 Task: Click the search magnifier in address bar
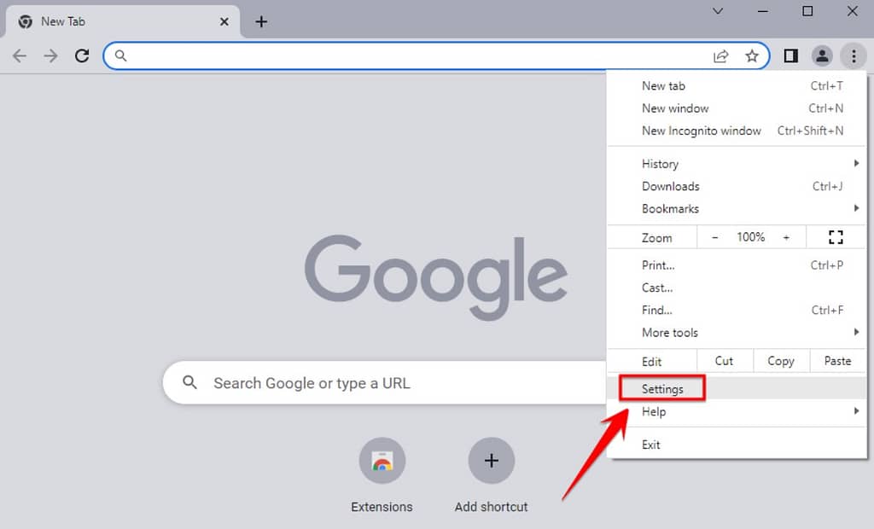click(120, 55)
